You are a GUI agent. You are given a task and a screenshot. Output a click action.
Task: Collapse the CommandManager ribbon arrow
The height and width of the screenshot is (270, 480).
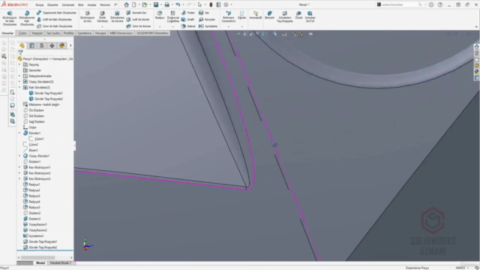click(476, 27)
